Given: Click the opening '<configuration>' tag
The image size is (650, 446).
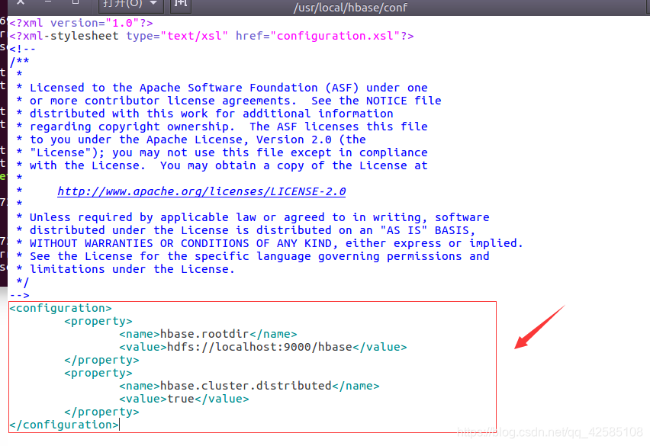Looking at the screenshot, I should tap(60, 308).
